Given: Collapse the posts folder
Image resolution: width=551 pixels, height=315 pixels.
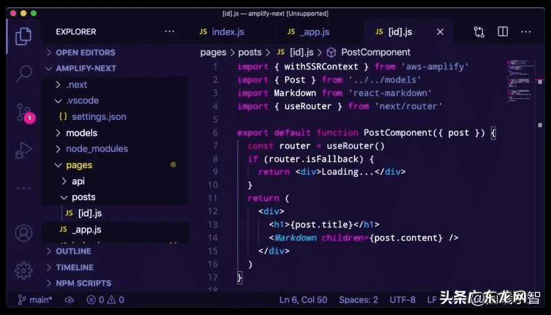Looking at the screenshot, I should point(83,197).
